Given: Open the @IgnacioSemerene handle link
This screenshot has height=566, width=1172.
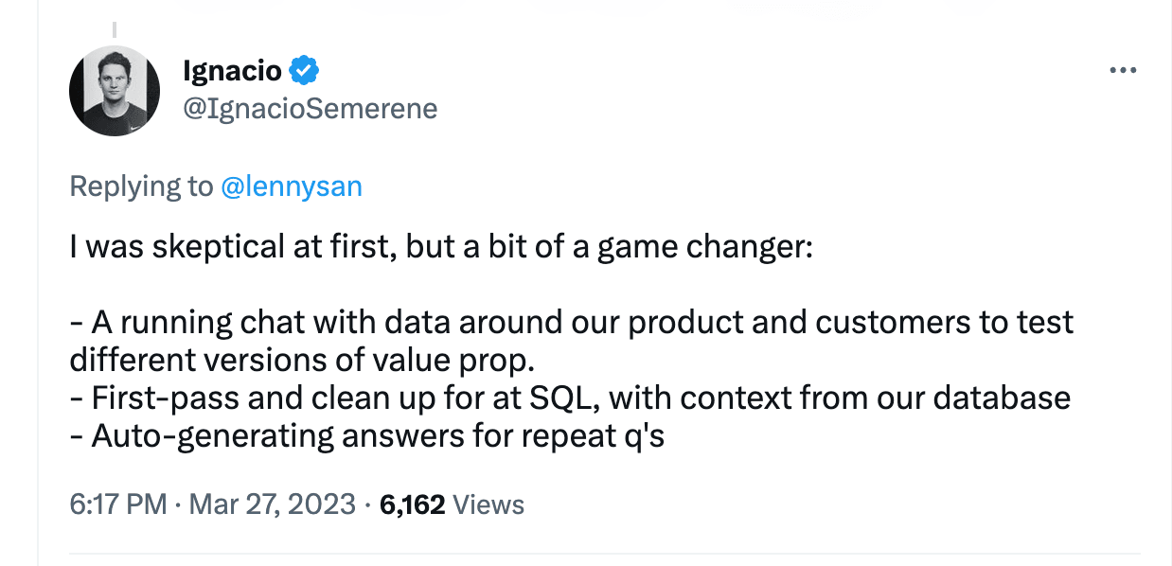Looking at the screenshot, I should (310, 109).
